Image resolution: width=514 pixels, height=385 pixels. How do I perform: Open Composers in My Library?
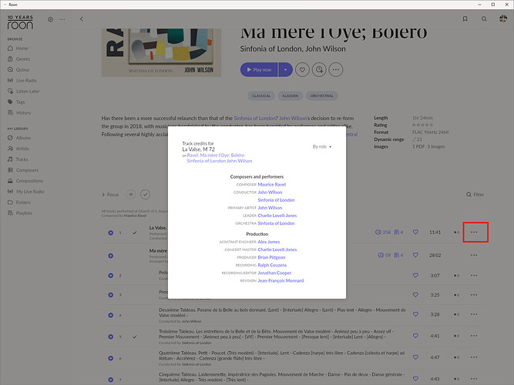pyautogui.click(x=23, y=170)
